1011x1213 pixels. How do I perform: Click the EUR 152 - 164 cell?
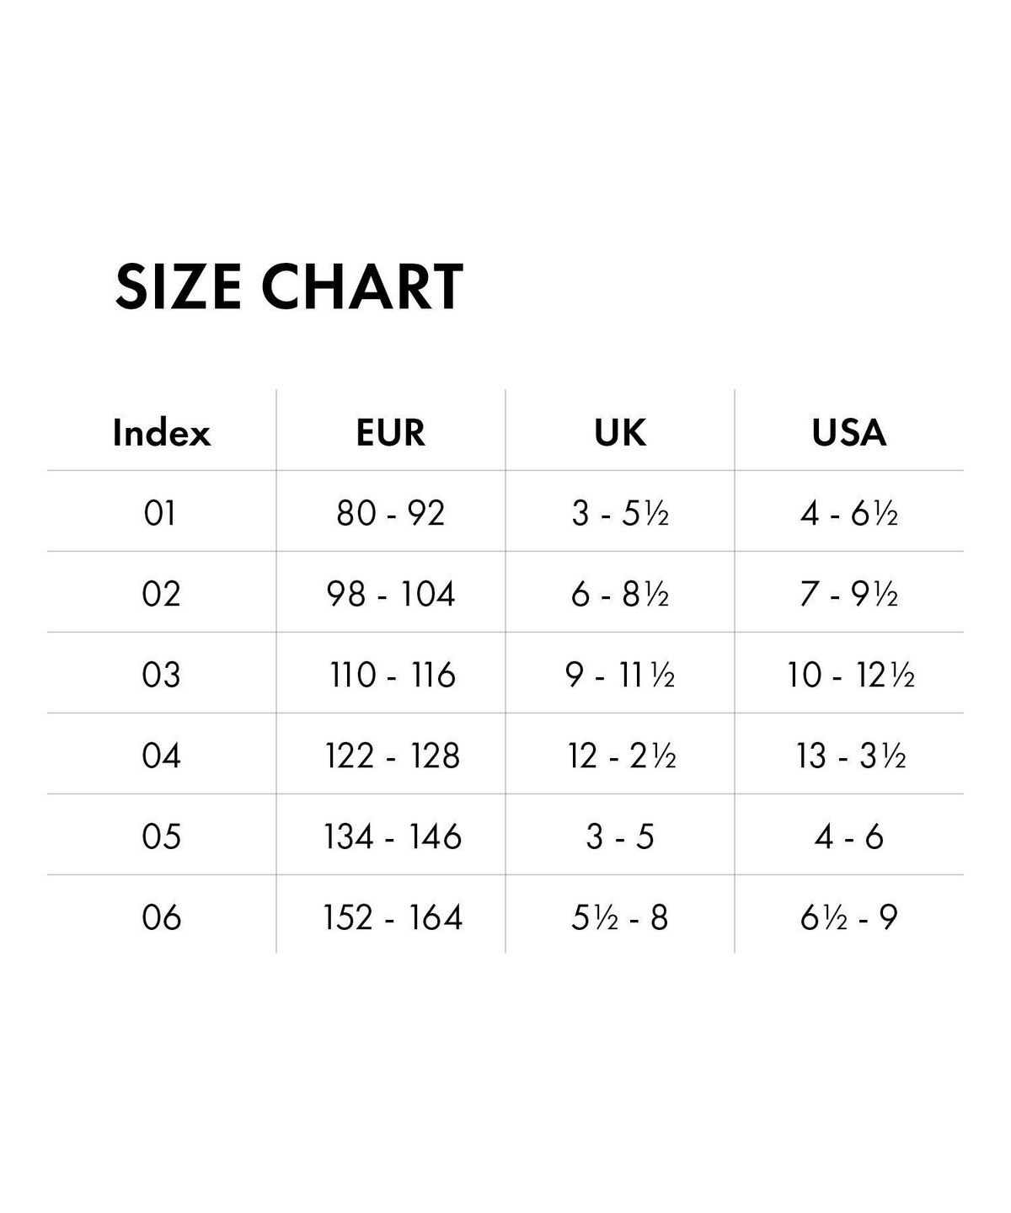pos(393,917)
